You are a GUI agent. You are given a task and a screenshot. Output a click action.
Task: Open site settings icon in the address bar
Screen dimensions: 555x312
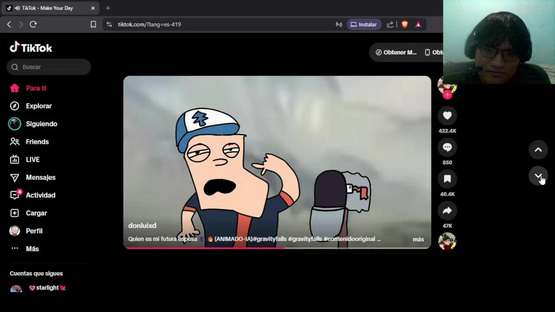pos(109,24)
